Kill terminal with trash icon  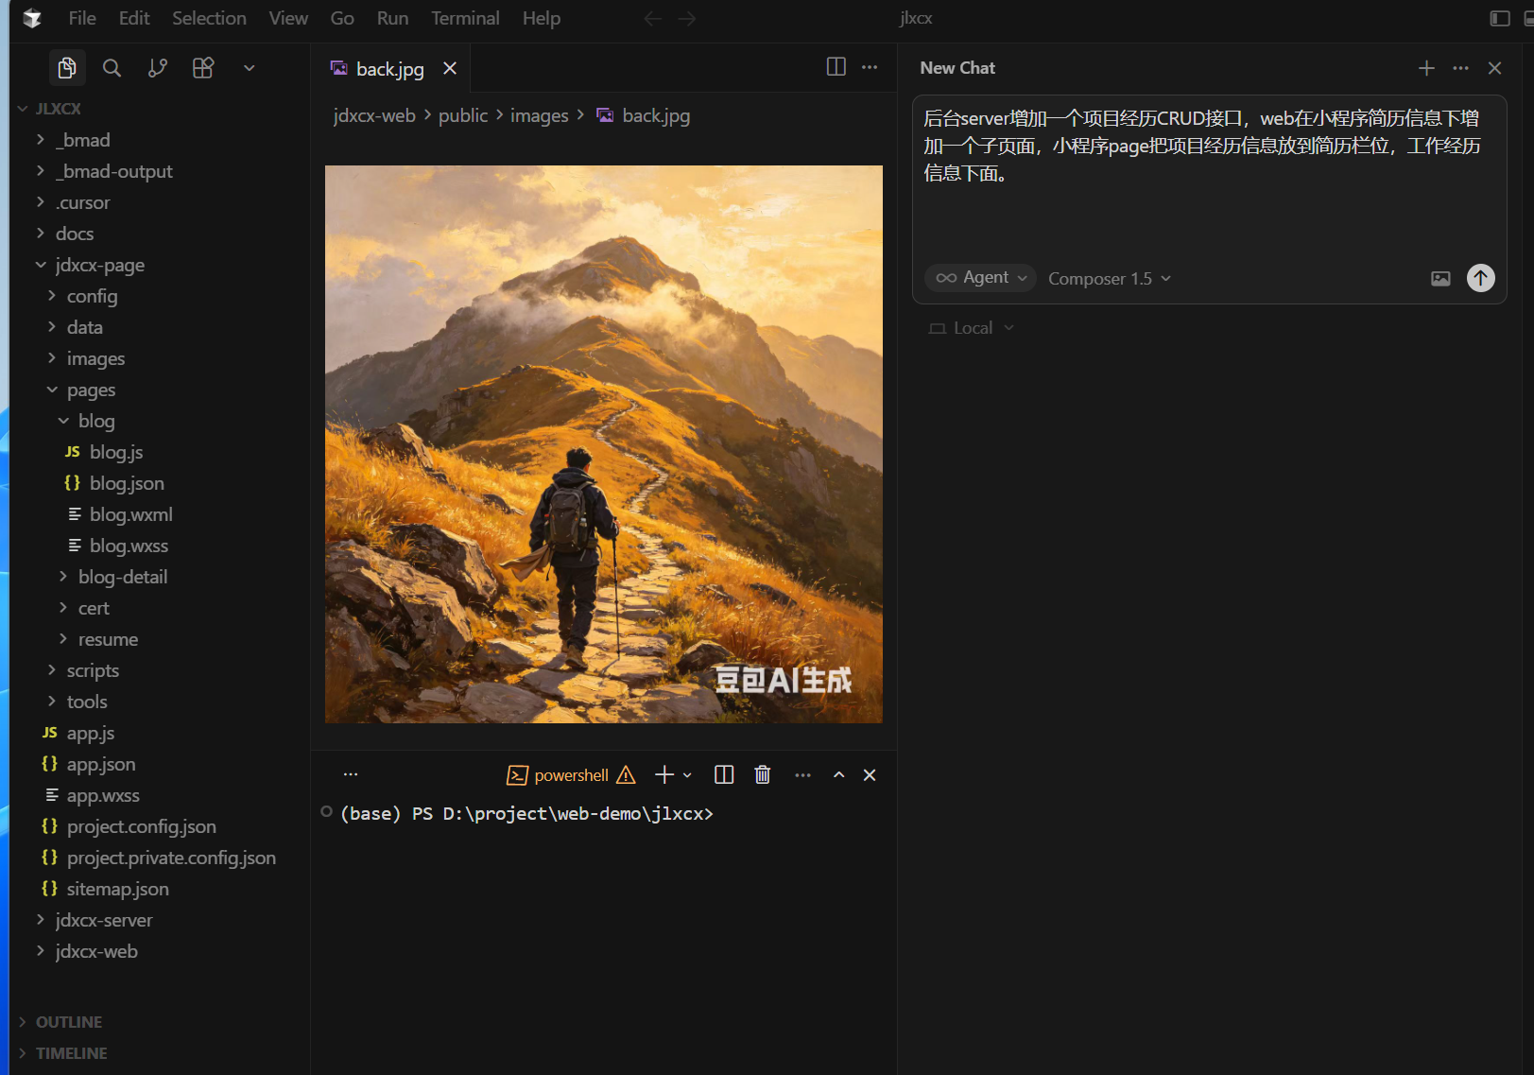(763, 775)
